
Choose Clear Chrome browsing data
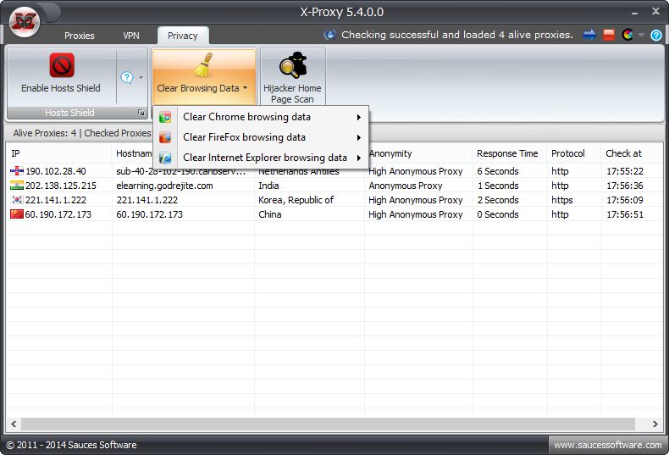[x=261, y=117]
